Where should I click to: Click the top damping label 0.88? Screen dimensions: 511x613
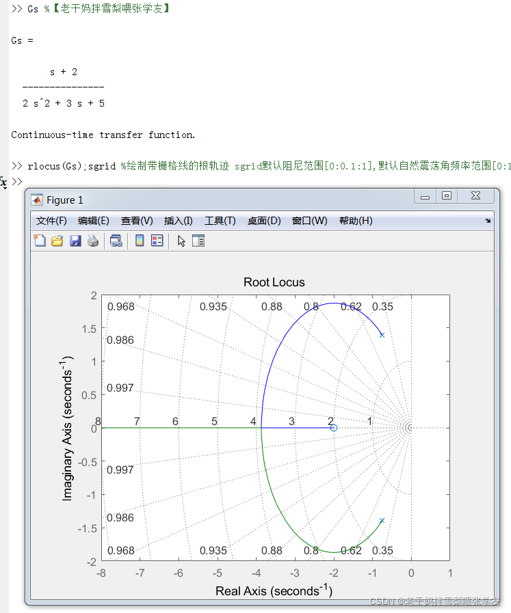272,306
